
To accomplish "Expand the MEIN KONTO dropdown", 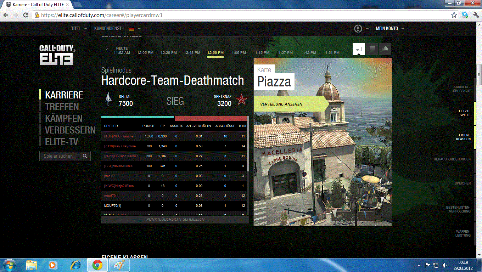I will click(x=389, y=29).
